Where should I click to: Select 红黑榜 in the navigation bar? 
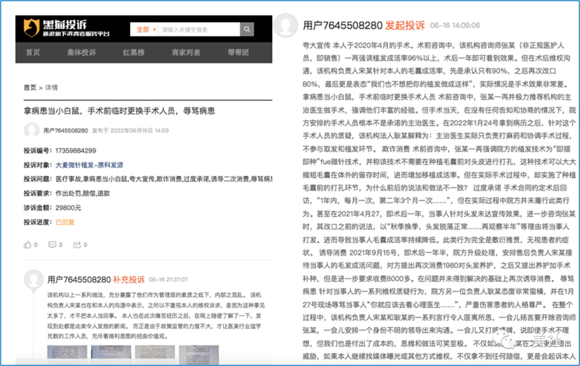pyautogui.click(x=133, y=53)
